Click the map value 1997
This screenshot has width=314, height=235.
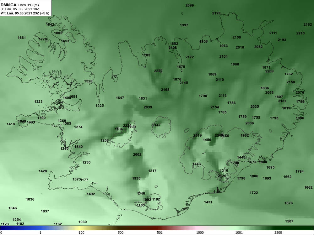(184, 25)
